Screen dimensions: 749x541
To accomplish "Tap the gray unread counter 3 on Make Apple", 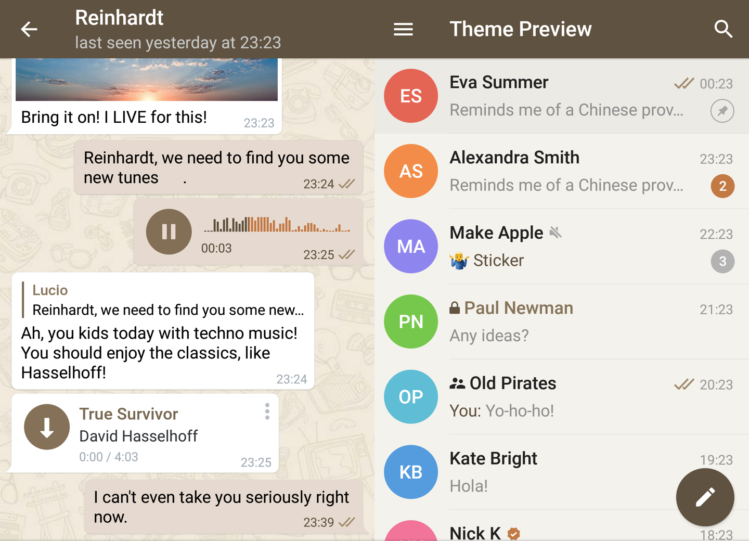I will pos(722,261).
